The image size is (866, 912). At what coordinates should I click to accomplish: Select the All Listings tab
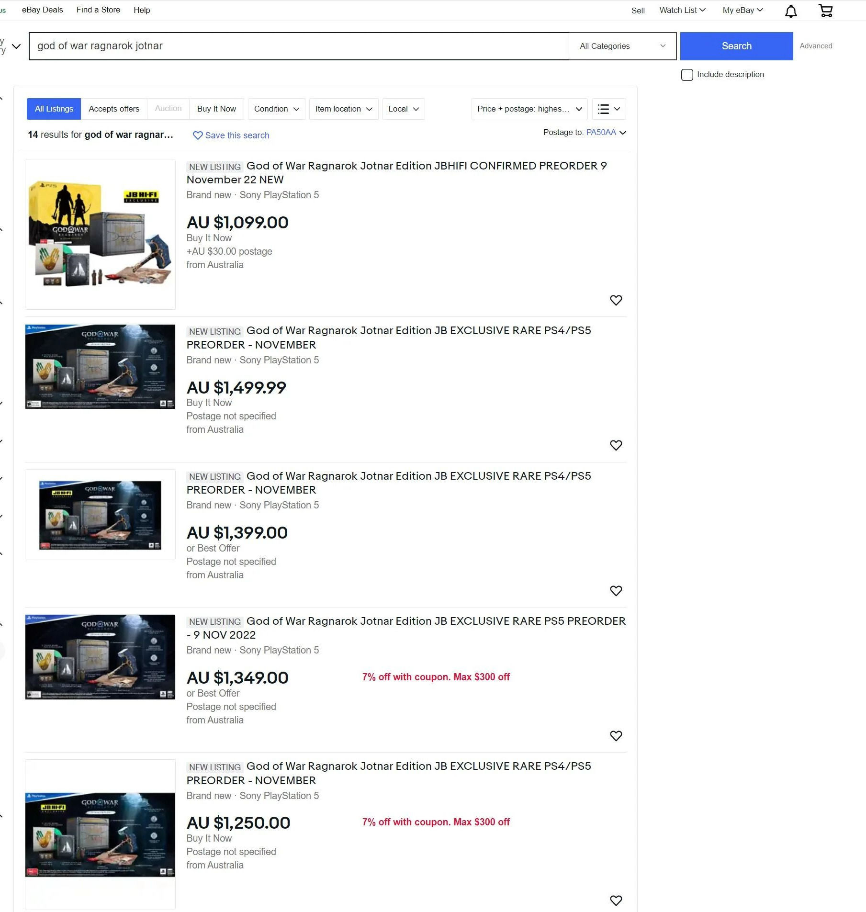(x=54, y=109)
